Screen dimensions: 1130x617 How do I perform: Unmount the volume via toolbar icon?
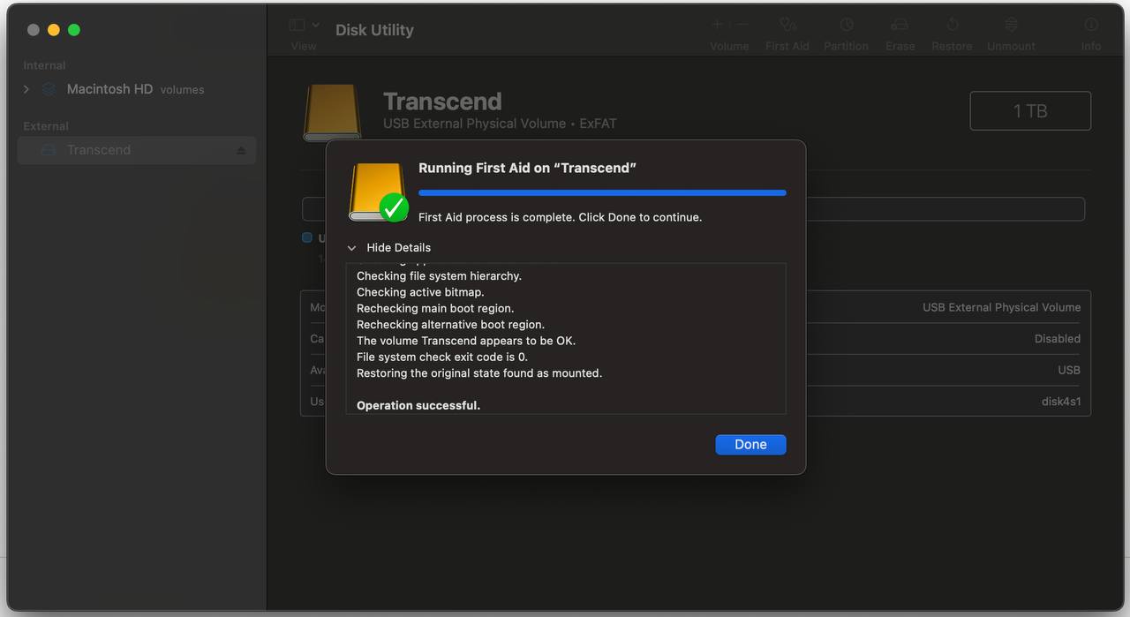(x=1011, y=26)
